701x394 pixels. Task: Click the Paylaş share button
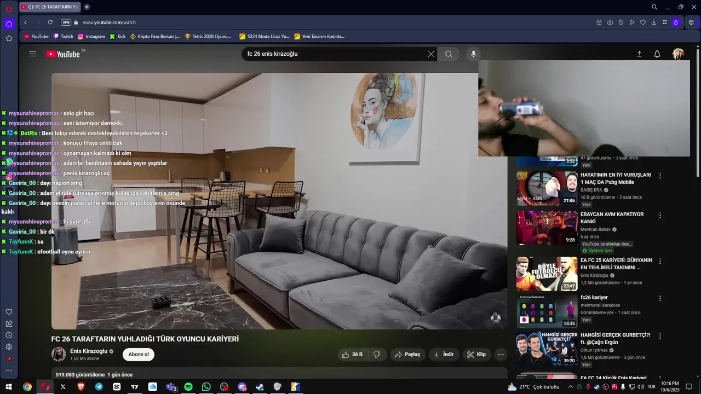[407, 355]
